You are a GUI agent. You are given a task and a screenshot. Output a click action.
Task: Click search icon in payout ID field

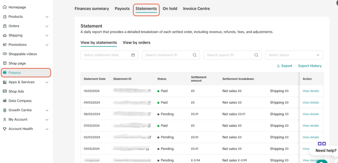(256, 55)
